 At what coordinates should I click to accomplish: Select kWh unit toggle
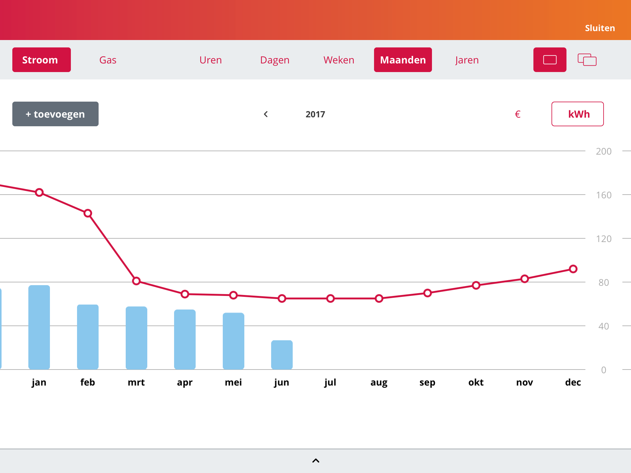point(577,114)
